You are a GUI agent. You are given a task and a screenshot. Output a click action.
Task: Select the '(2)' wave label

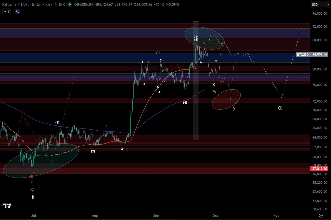(x=93, y=151)
